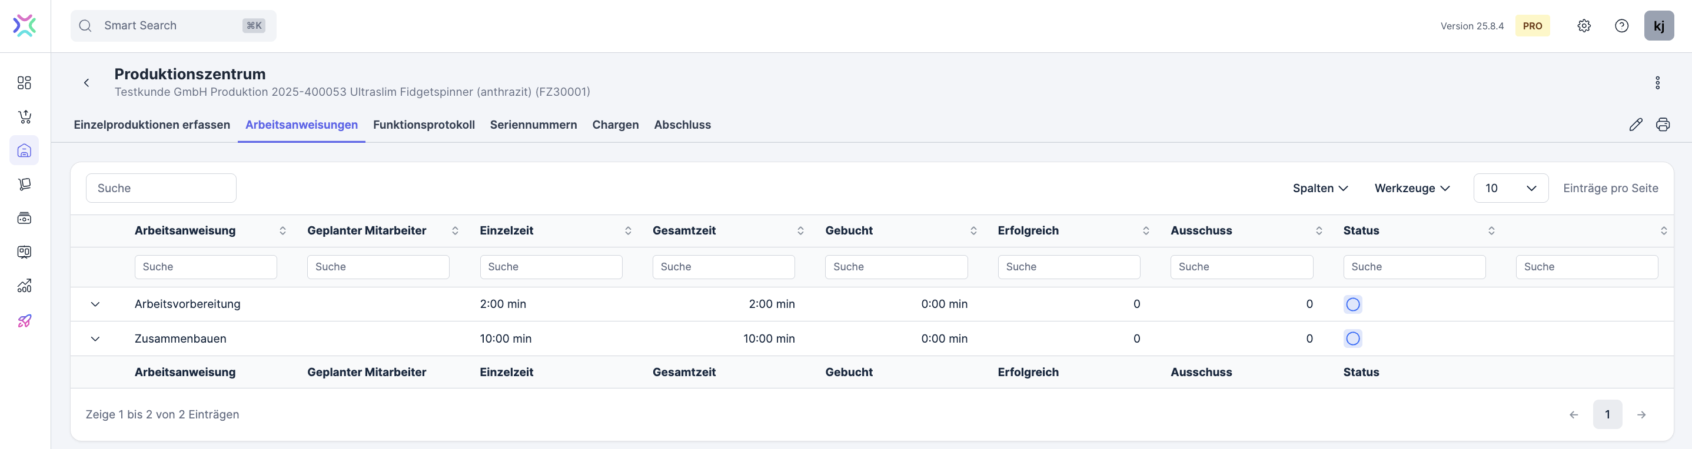Go back using the left chevron
This screenshot has width=1692, height=449.
click(87, 83)
